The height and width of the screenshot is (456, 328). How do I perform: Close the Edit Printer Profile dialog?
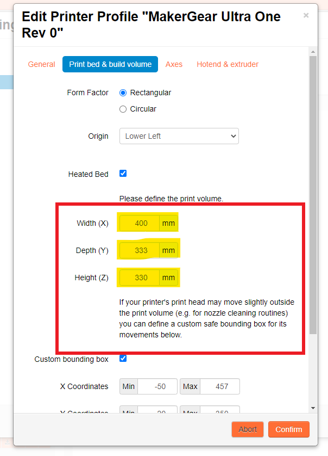point(306,16)
